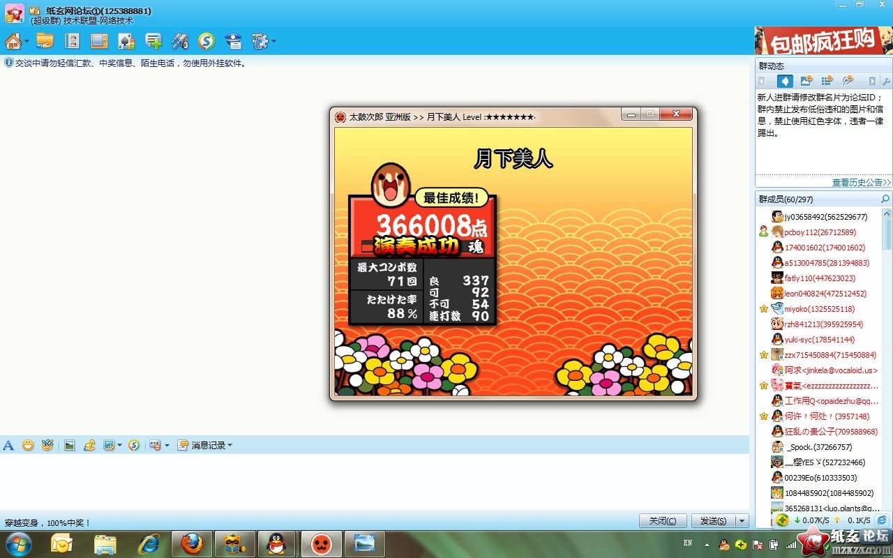Open the QQ penguin taskbar icon
This screenshot has width=893, height=558.
(277, 543)
